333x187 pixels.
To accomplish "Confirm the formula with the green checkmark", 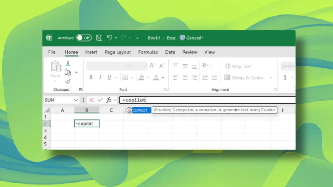I will tap(100, 100).
